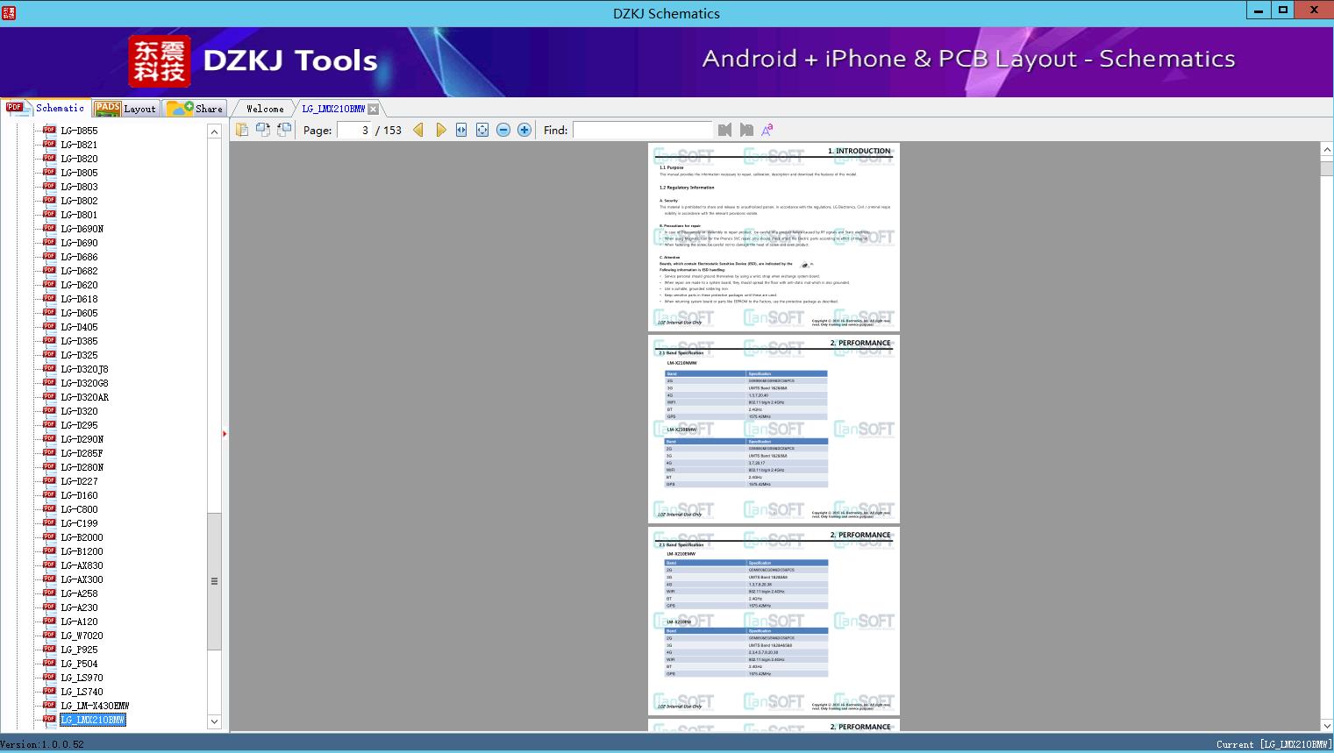Select LG-D682 model

tap(79, 271)
